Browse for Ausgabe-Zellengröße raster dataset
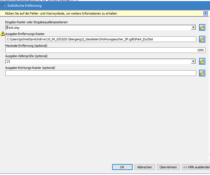Screen dimensions: 210x175 pyautogui.click(x=202, y=61)
